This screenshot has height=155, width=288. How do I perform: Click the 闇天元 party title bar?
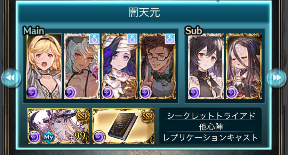click(x=144, y=13)
